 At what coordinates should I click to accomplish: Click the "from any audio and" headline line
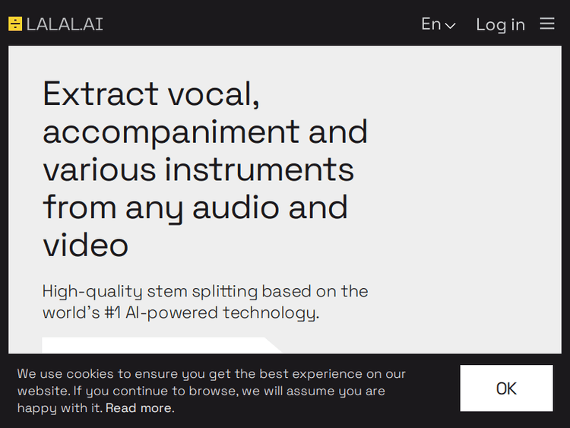coord(195,207)
